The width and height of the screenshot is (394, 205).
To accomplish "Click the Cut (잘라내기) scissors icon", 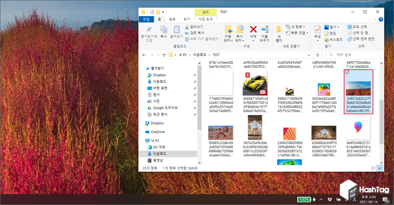I will [x=187, y=27].
